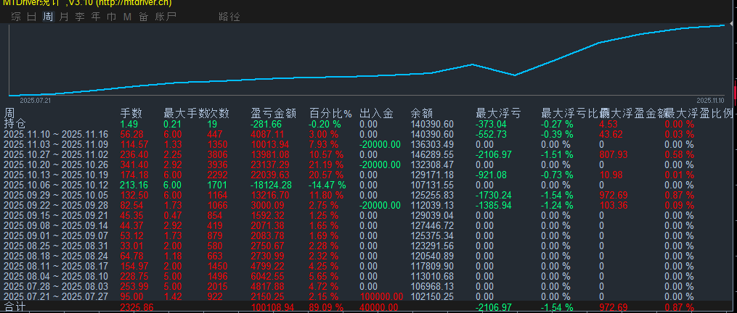The height and width of the screenshot is (313, 737).
Task: Click the chart start date 2025.07.21
Action: click(x=36, y=101)
